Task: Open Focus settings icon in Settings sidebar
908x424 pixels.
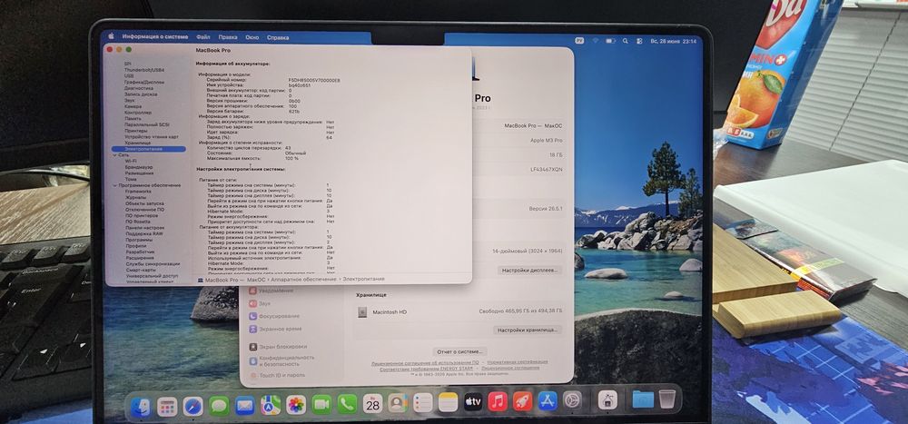Action: [252, 316]
